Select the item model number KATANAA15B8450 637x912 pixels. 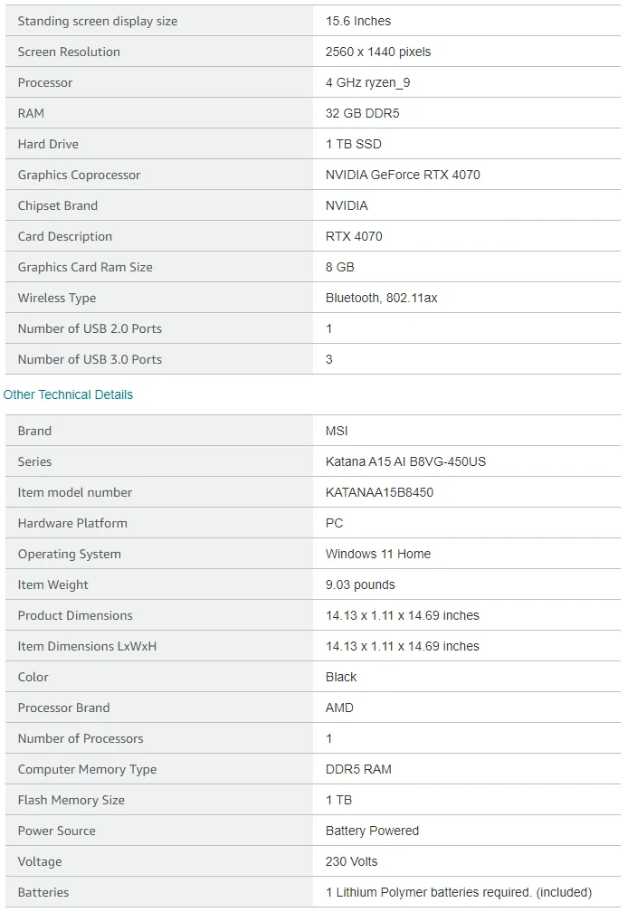pos(379,492)
